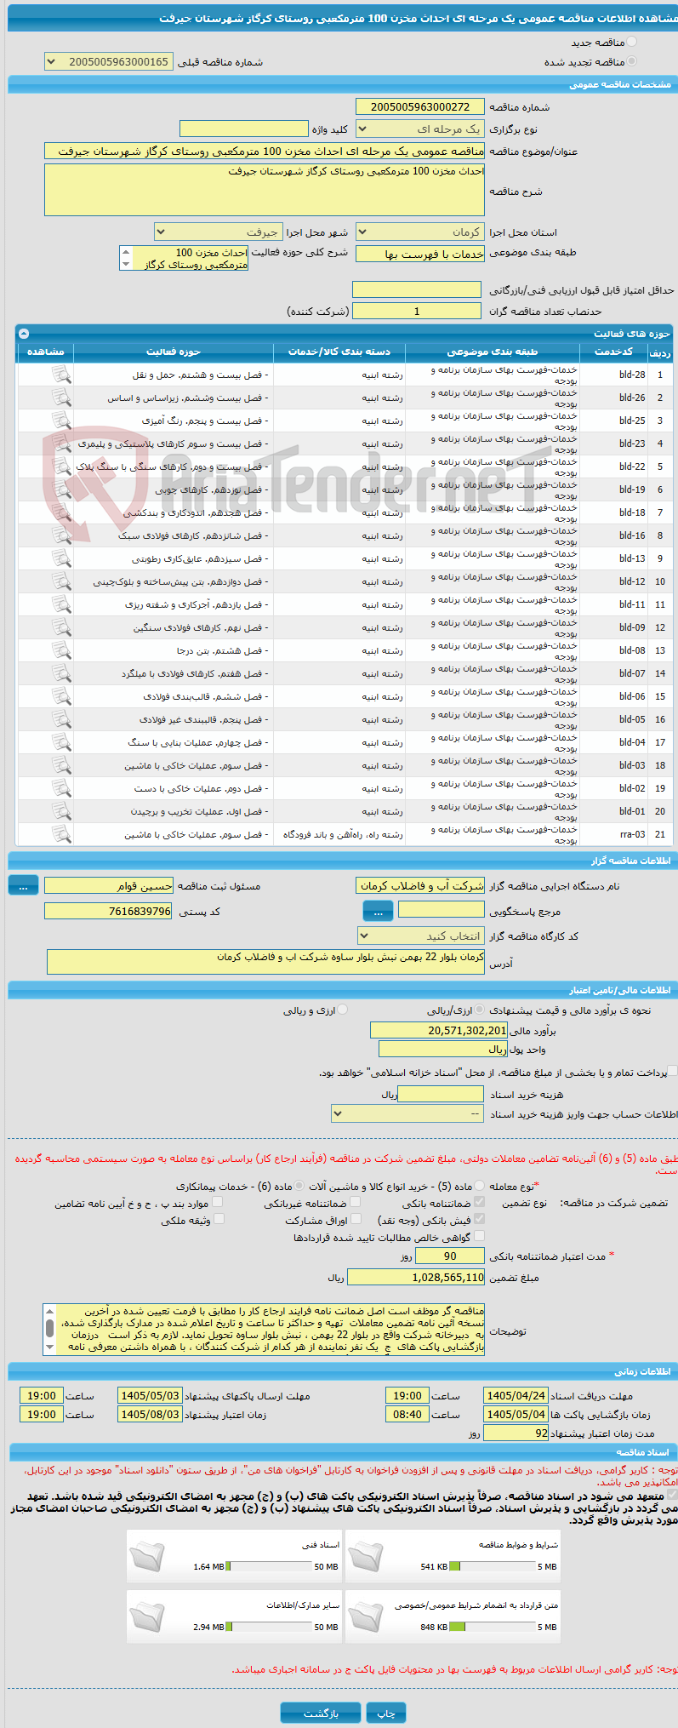Screen dimensions: 678x1728
Task: Step the شرح کلی حوزه فعالیت scroll arrows
Action: [126, 258]
